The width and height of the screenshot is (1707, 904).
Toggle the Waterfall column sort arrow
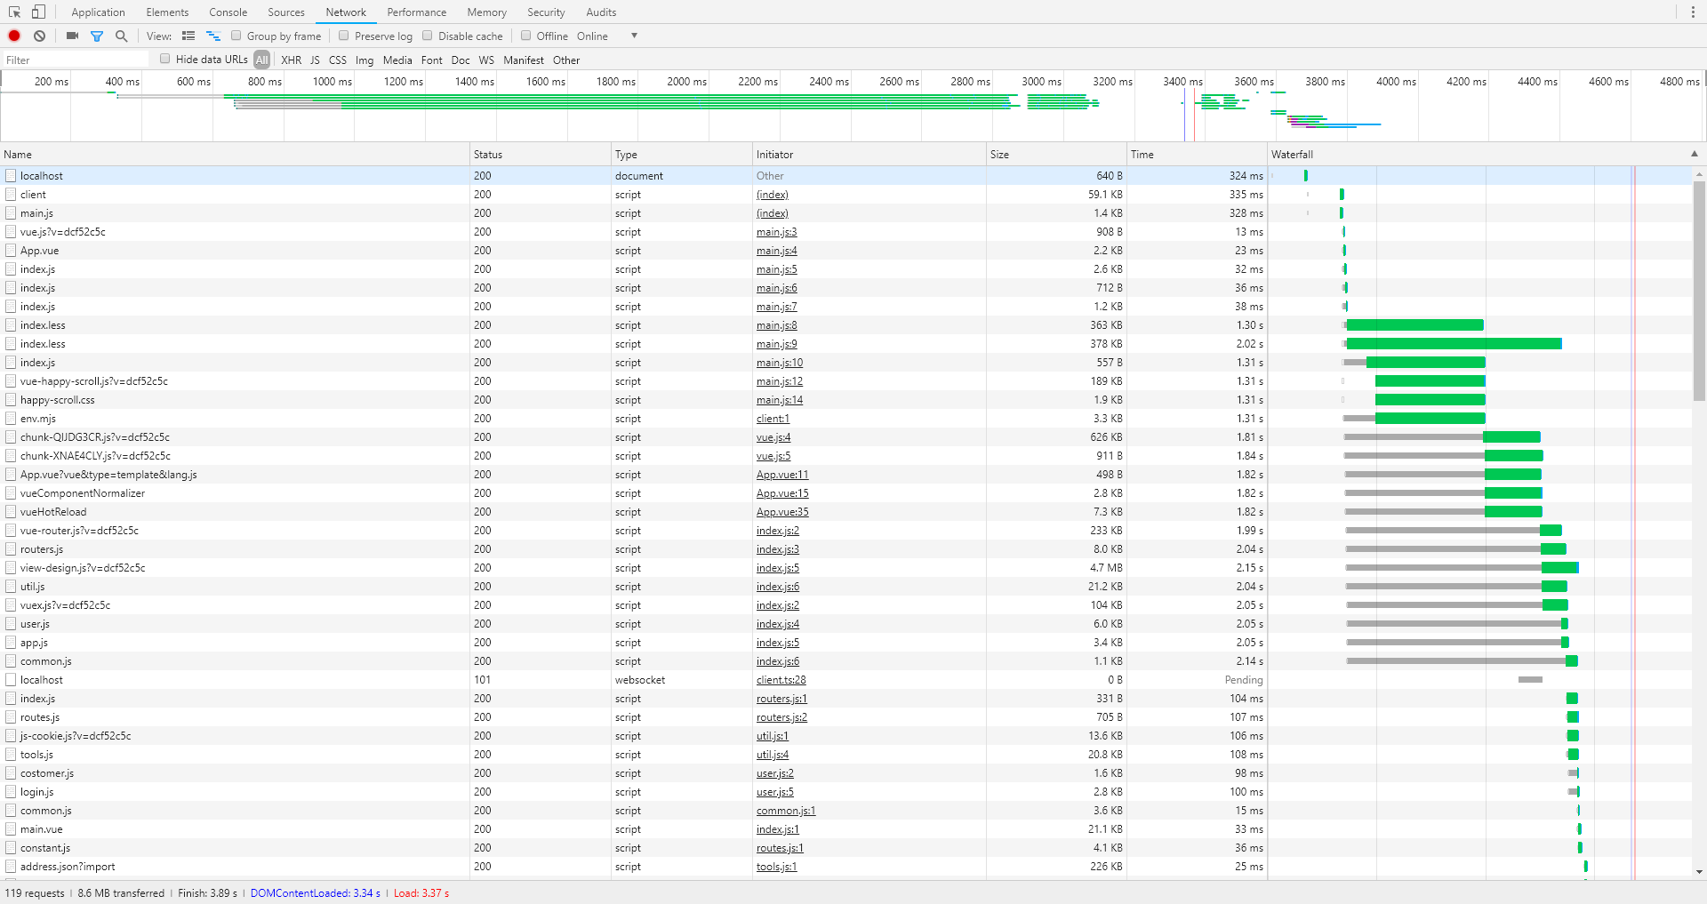point(1695,154)
